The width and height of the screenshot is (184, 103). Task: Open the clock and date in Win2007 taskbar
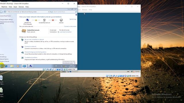click(72, 66)
